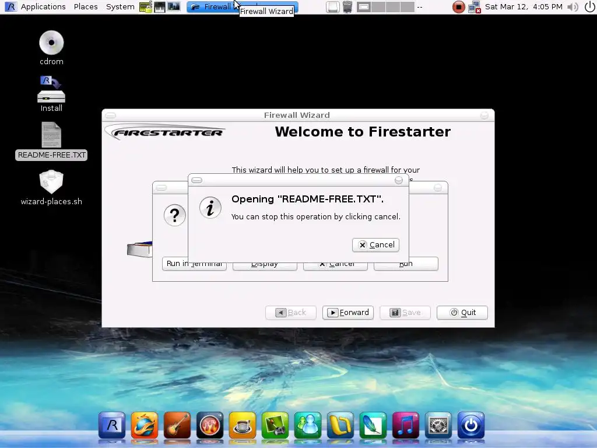Viewport: 597px width, 448px height.
Task: Open the yellow office dock icon
Action: coord(340,425)
